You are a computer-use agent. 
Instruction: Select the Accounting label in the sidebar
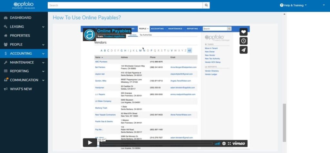(x=21, y=54)
